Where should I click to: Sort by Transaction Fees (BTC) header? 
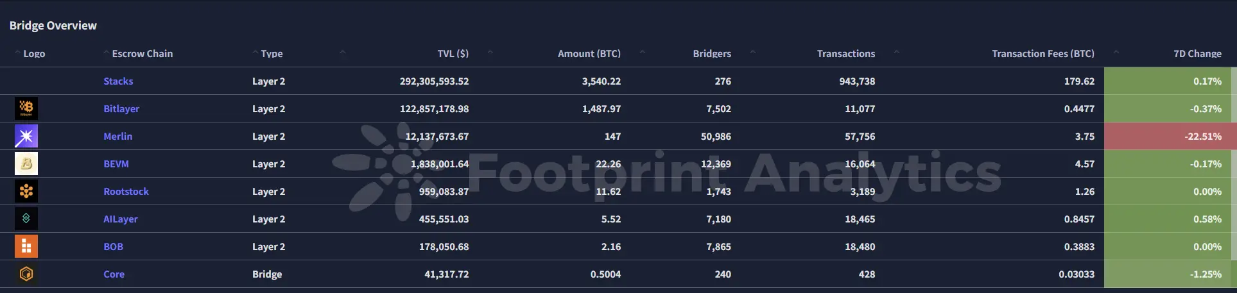tap(1042, 54)
